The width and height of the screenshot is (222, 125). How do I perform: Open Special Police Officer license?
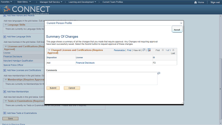[13, 65]
